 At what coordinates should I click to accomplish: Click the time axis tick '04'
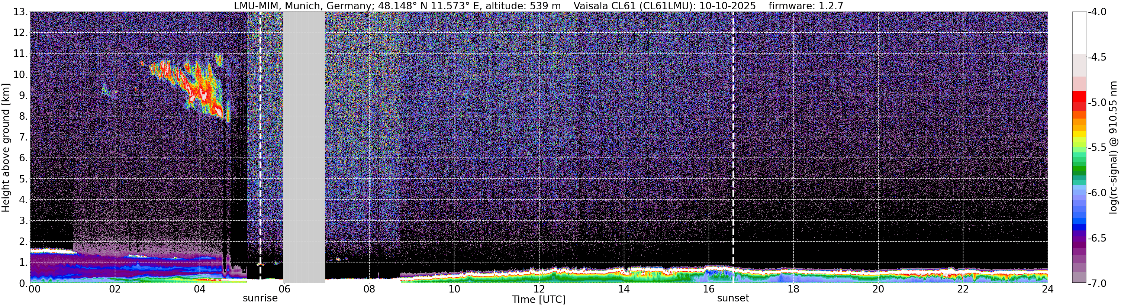199,290
